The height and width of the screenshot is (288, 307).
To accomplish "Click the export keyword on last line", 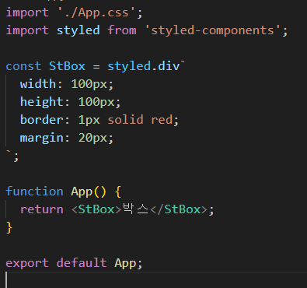I will (x=27, y=263).
